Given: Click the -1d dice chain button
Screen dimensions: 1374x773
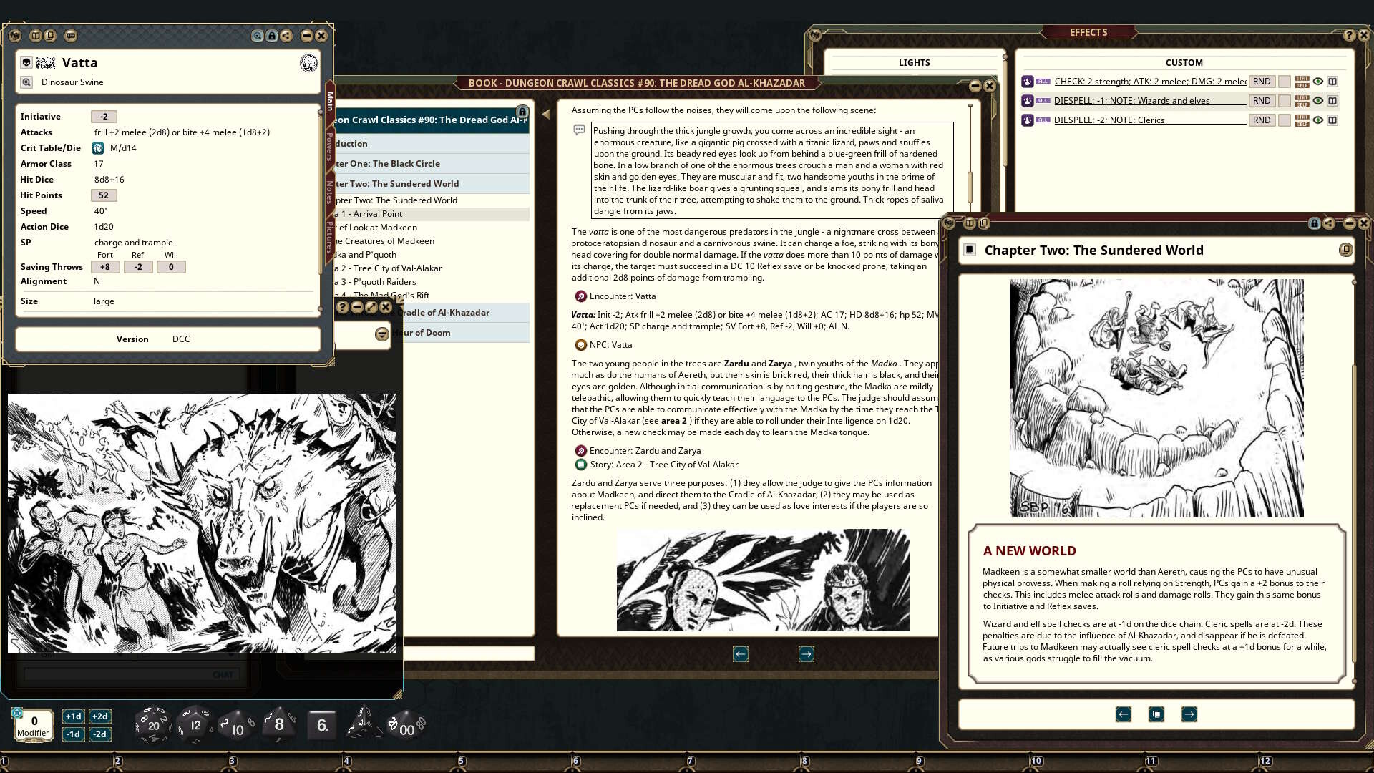Looking at the screenshot, I should tap(73, 734).
